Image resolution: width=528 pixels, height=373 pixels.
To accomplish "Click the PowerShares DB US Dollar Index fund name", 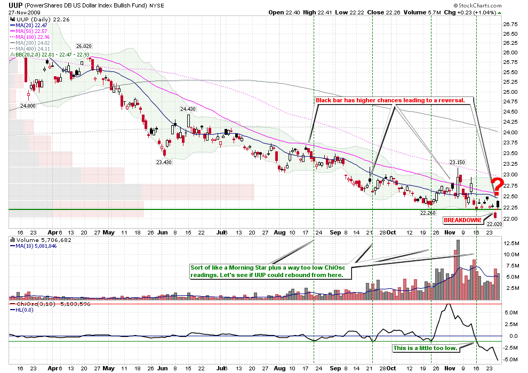I will pos(86,5).
